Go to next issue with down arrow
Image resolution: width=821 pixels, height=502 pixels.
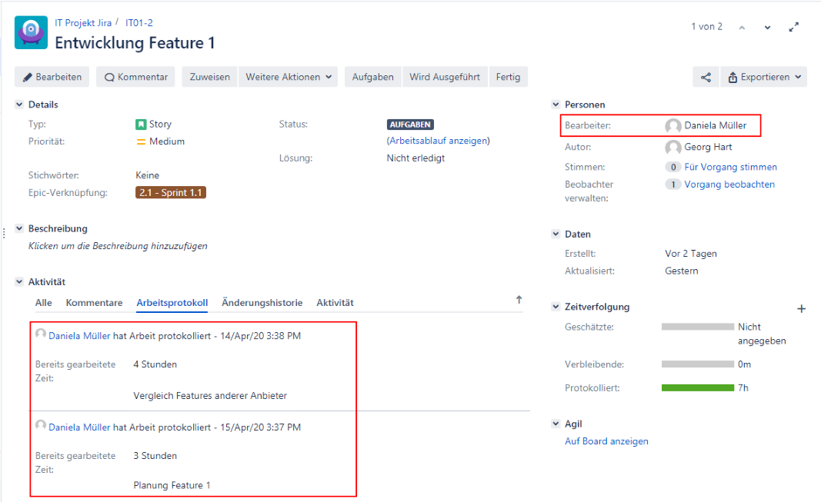point(767,28)
